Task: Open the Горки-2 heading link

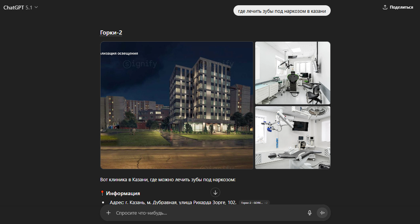Action: coord(111,33)
